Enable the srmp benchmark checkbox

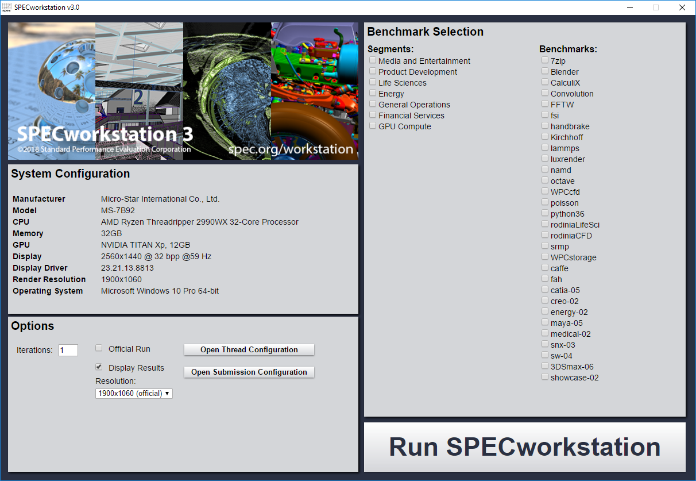[545, 245]
